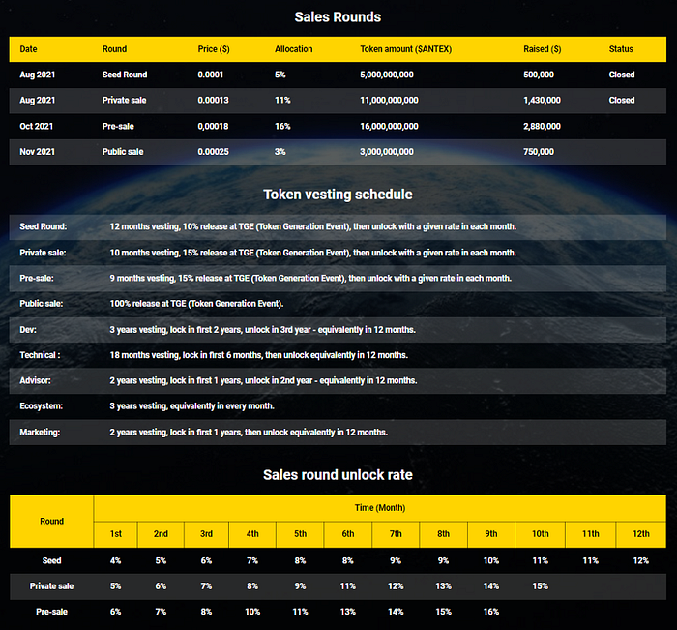
Task: Click the Sales Rounds heading
Action: pos(338,17)
